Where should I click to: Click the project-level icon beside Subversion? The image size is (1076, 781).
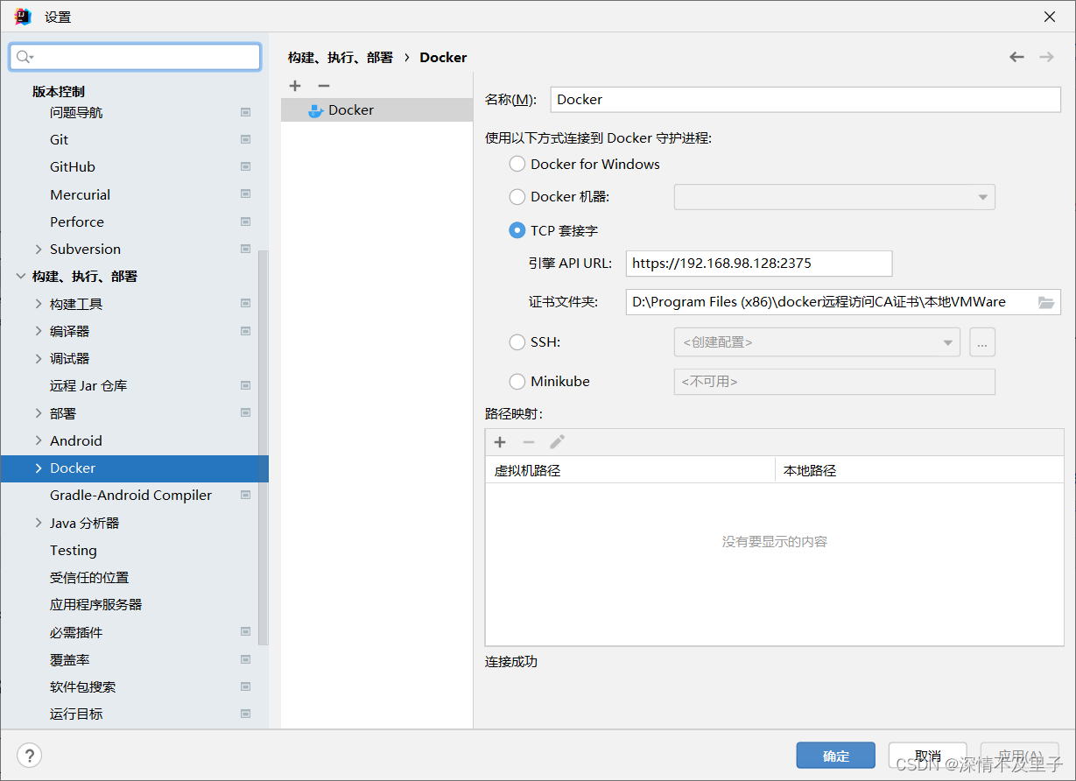coord(246,249)
